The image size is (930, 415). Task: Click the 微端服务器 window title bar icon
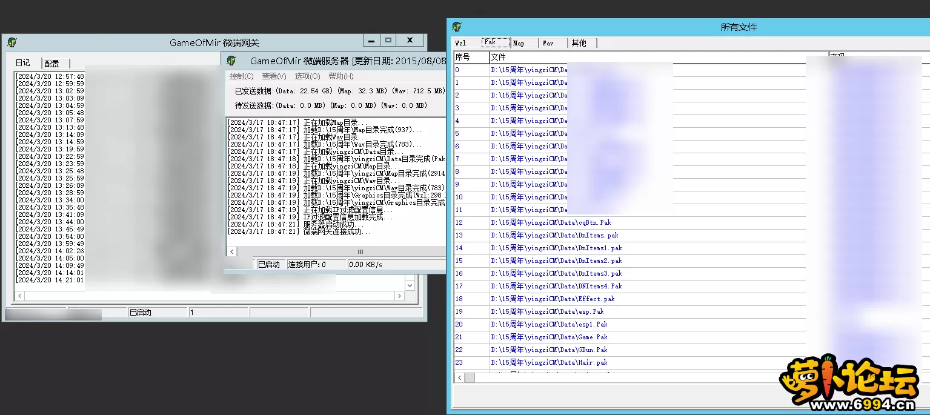point(231,61)
